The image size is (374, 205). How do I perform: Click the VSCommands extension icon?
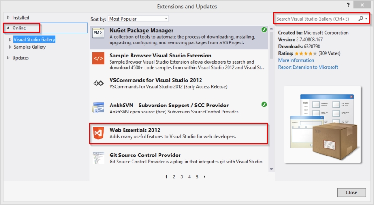[98, 83]
